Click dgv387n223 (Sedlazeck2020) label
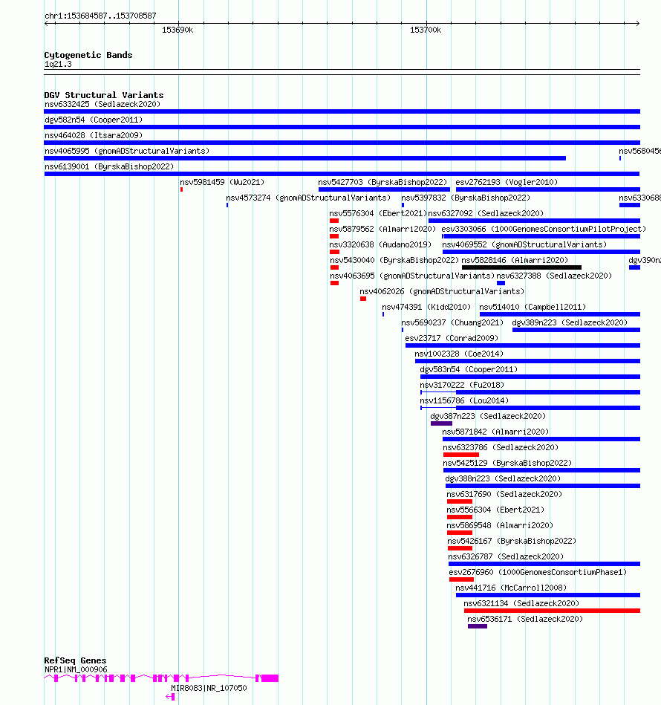Image resolution: width=661 pixels, height=705 pixels. 488,416
